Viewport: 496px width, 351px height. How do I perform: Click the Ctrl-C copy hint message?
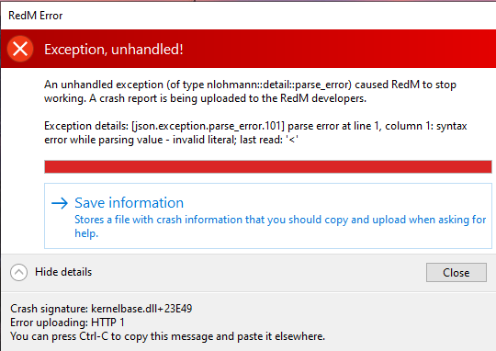(x=168, y=336)
